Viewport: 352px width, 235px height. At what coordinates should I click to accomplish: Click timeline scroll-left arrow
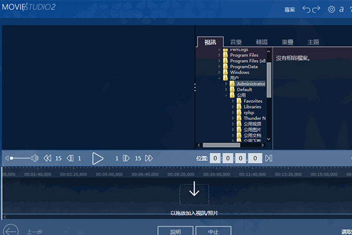[x=5, y=217]
